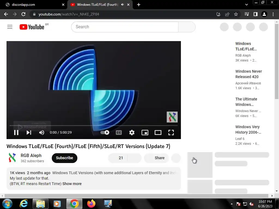Expand description with Show more

click(x=72, y=184)
